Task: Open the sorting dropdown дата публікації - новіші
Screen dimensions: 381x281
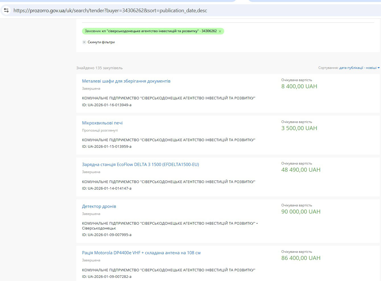Action: point(358,68)
